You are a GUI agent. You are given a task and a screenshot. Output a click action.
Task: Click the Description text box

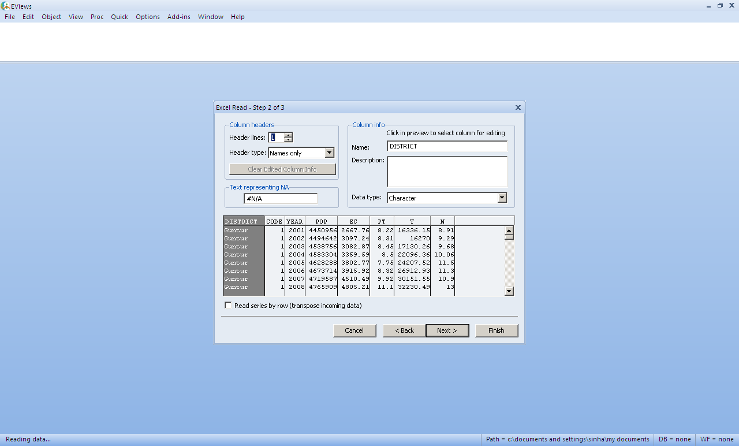click(x=447, y=172)
